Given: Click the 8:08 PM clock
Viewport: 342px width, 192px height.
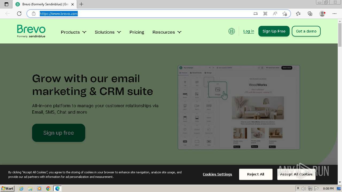Looking at the screenshot, I should (x=328, y=189).
